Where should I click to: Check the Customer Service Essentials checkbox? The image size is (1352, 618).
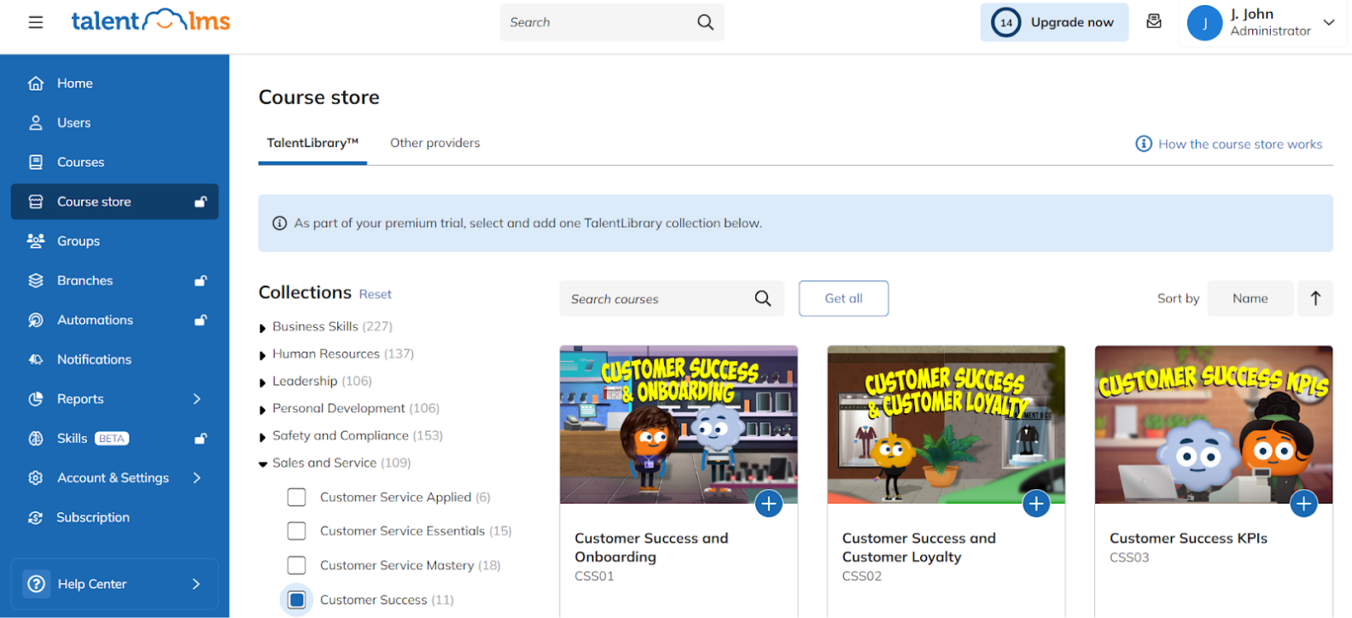coord(296,531)
